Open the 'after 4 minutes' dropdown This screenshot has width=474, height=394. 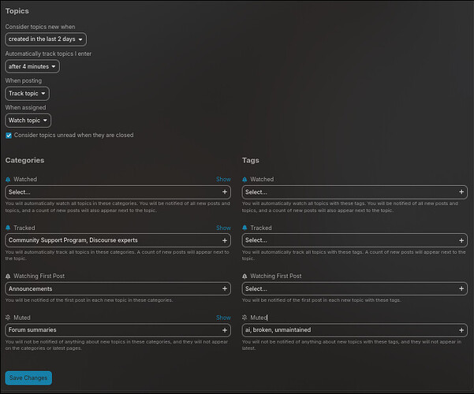click(x=32, y=66)
